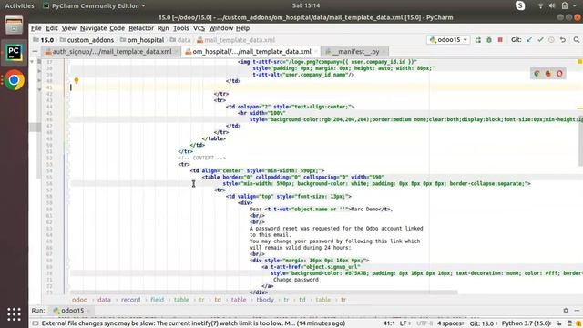Image resolution: width=583 pixels, height=328 pixels.
Task: Click the Git commit checkmark icon
Action: click(540, 40)
